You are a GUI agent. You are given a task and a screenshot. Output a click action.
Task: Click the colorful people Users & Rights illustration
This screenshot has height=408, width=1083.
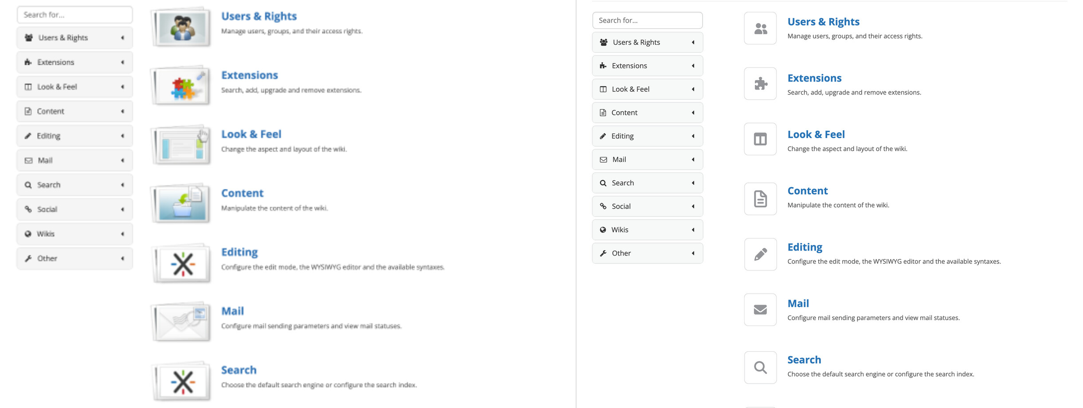pyautogui.click(x=181, y=27)
